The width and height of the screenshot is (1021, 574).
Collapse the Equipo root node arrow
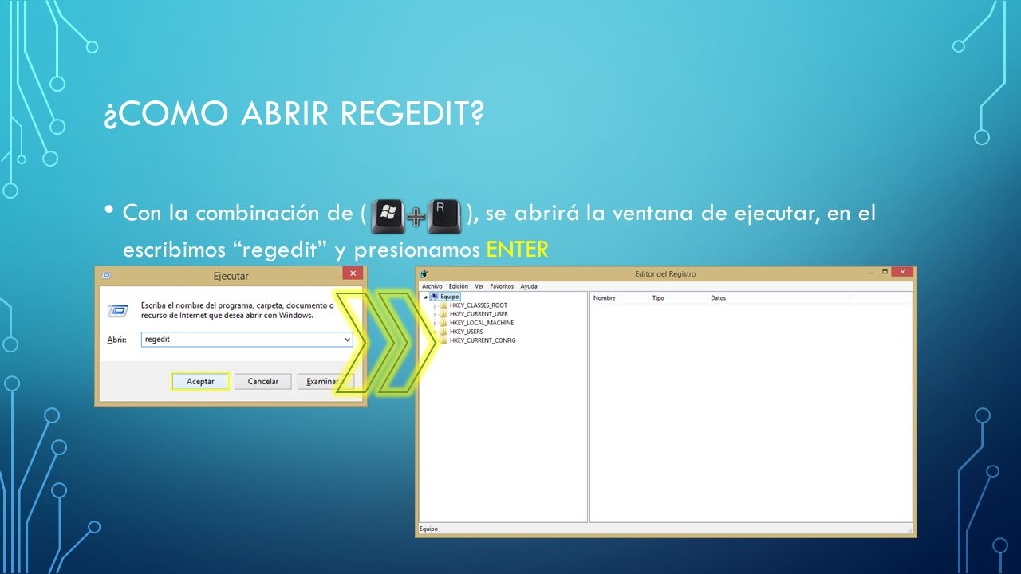point(426,297)
